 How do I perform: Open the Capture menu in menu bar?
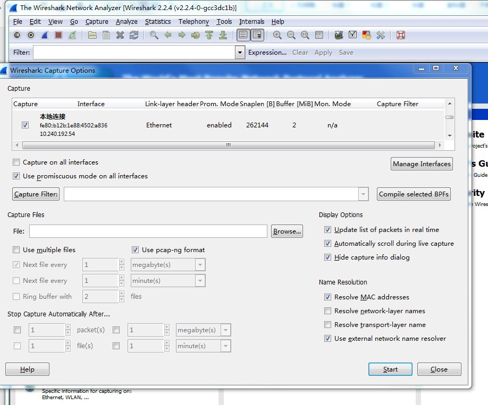click(x=97, y=21)
